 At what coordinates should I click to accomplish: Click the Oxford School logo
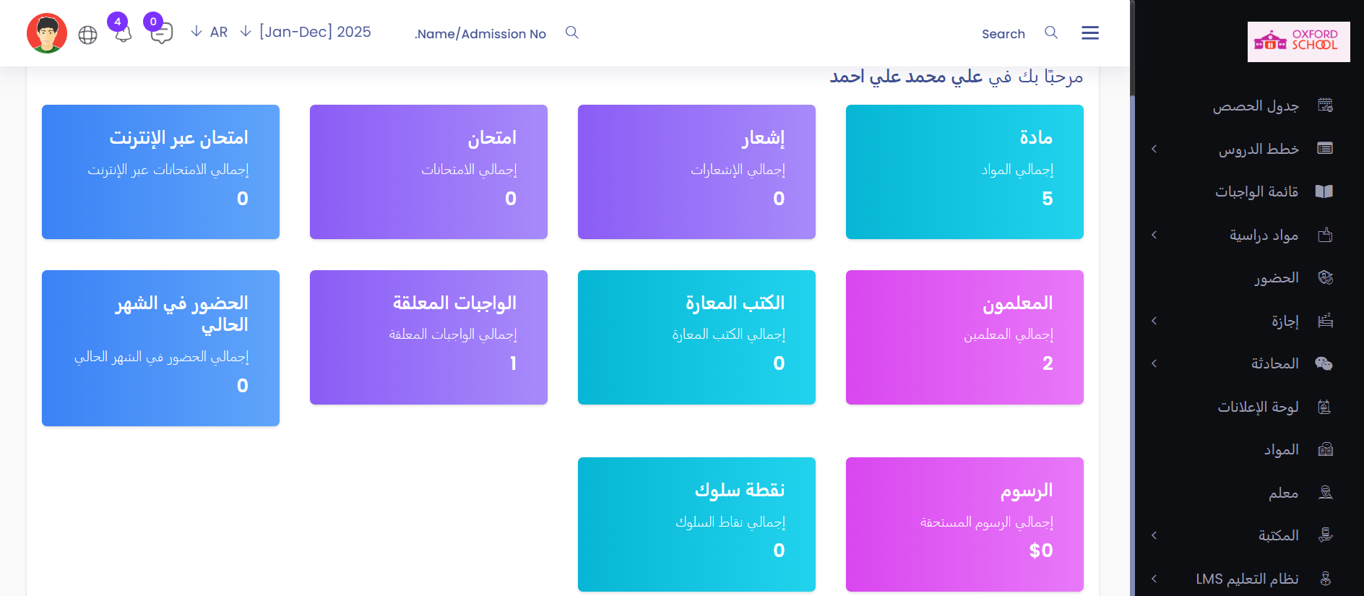pos(1298,41)
